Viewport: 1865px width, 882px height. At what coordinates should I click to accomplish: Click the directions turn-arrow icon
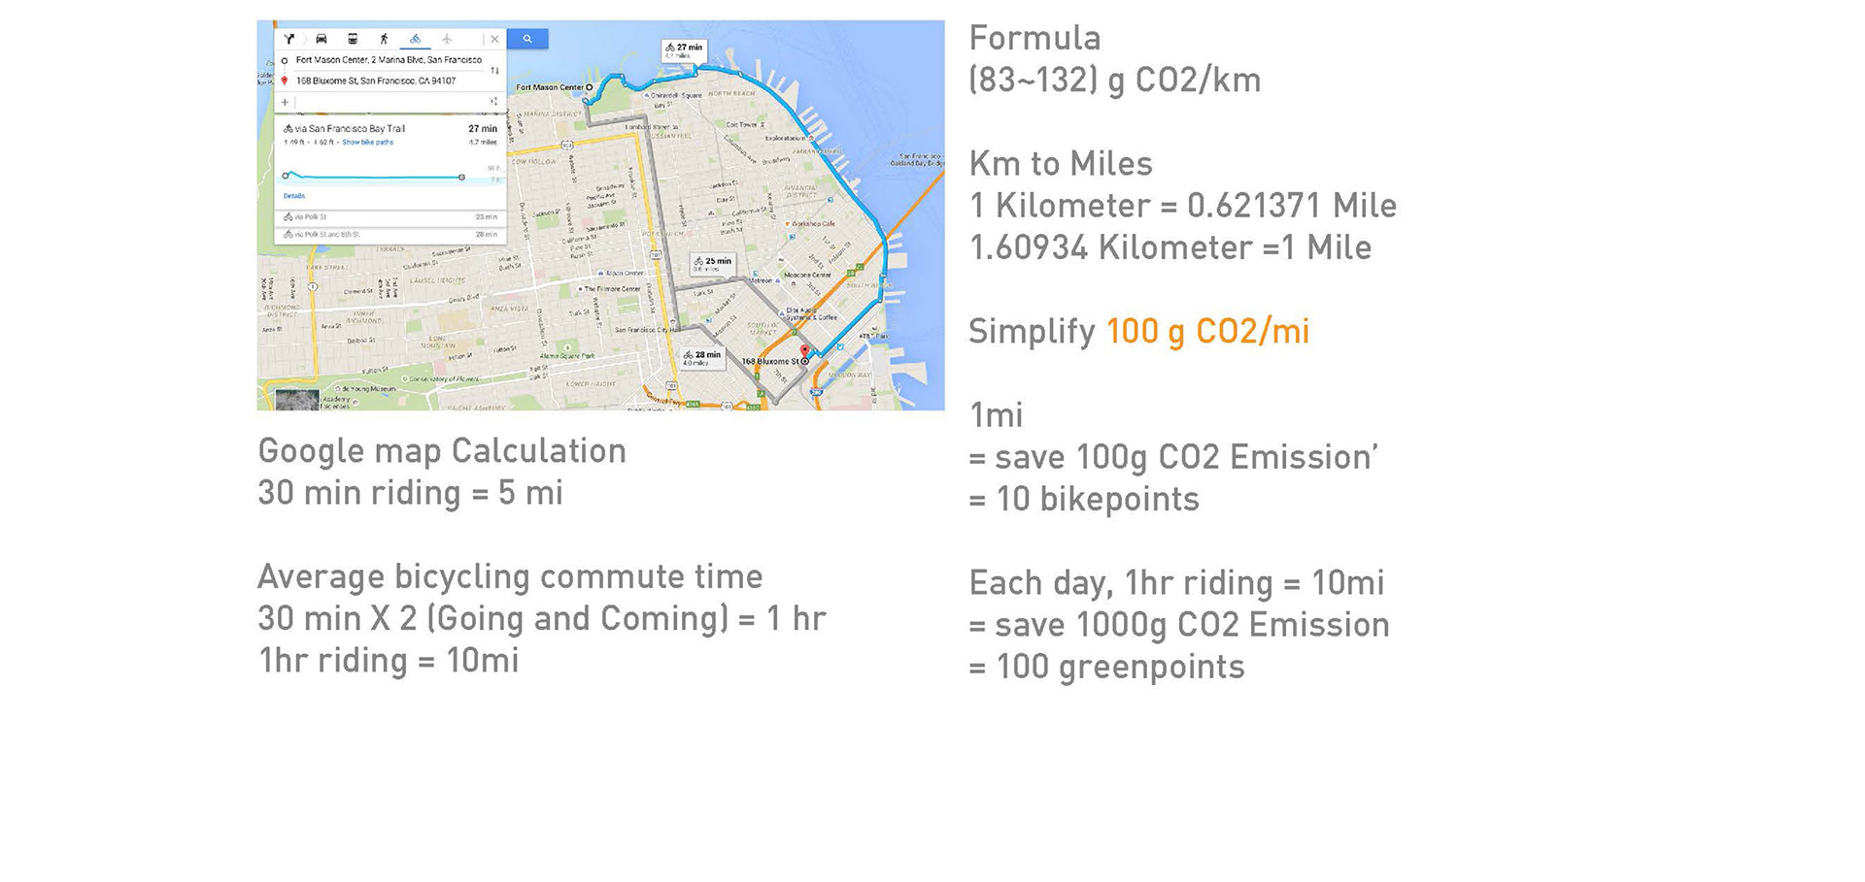pyautogui.click(x=289, y=39)
